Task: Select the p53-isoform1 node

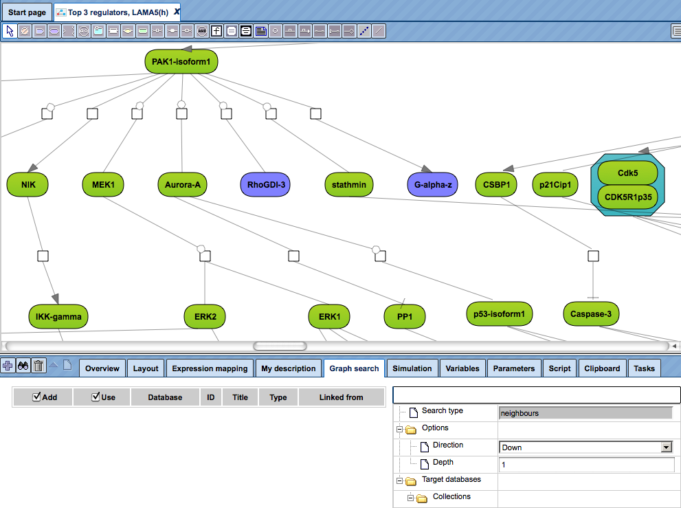Action: (499, 313)
